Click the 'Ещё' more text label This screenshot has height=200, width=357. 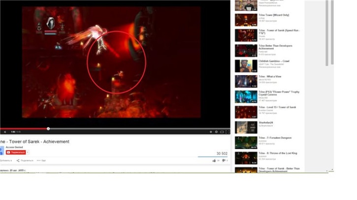click(x=43, y=161)
